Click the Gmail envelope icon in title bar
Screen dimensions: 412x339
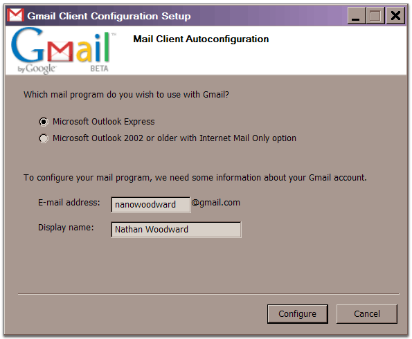(x=15, y=15)
